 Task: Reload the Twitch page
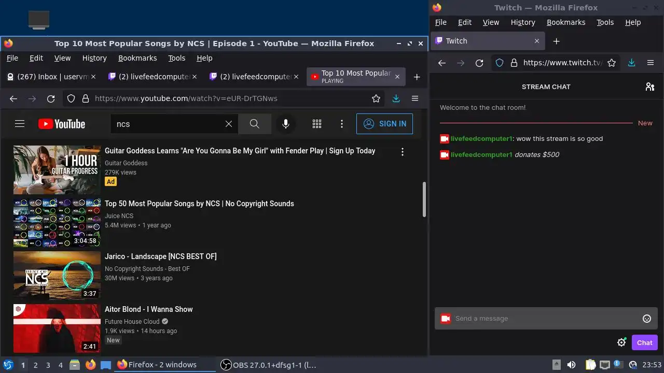(479, 63)
